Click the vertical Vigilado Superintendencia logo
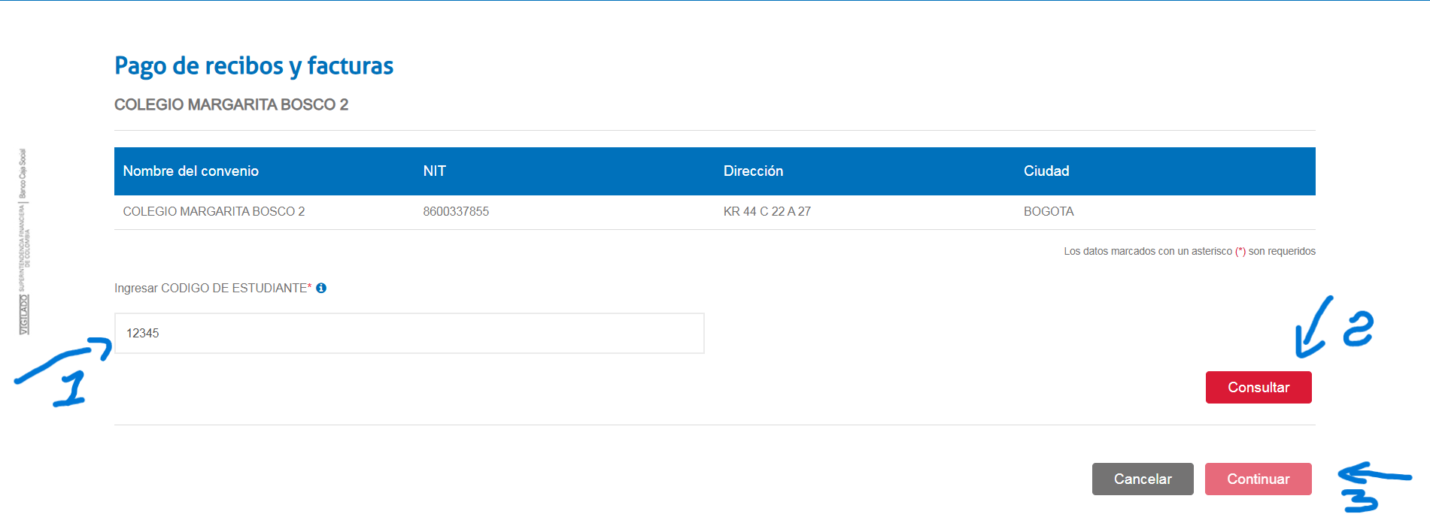 point(24,240)
